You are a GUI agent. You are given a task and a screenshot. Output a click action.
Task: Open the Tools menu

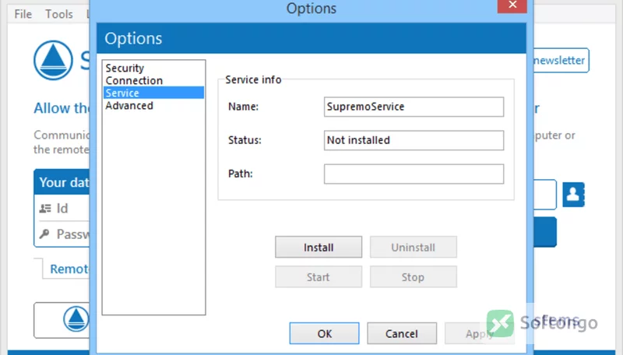click(x=59, y=14)
